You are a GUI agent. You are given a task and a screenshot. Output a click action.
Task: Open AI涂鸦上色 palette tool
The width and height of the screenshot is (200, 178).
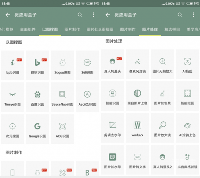(188, 128)
